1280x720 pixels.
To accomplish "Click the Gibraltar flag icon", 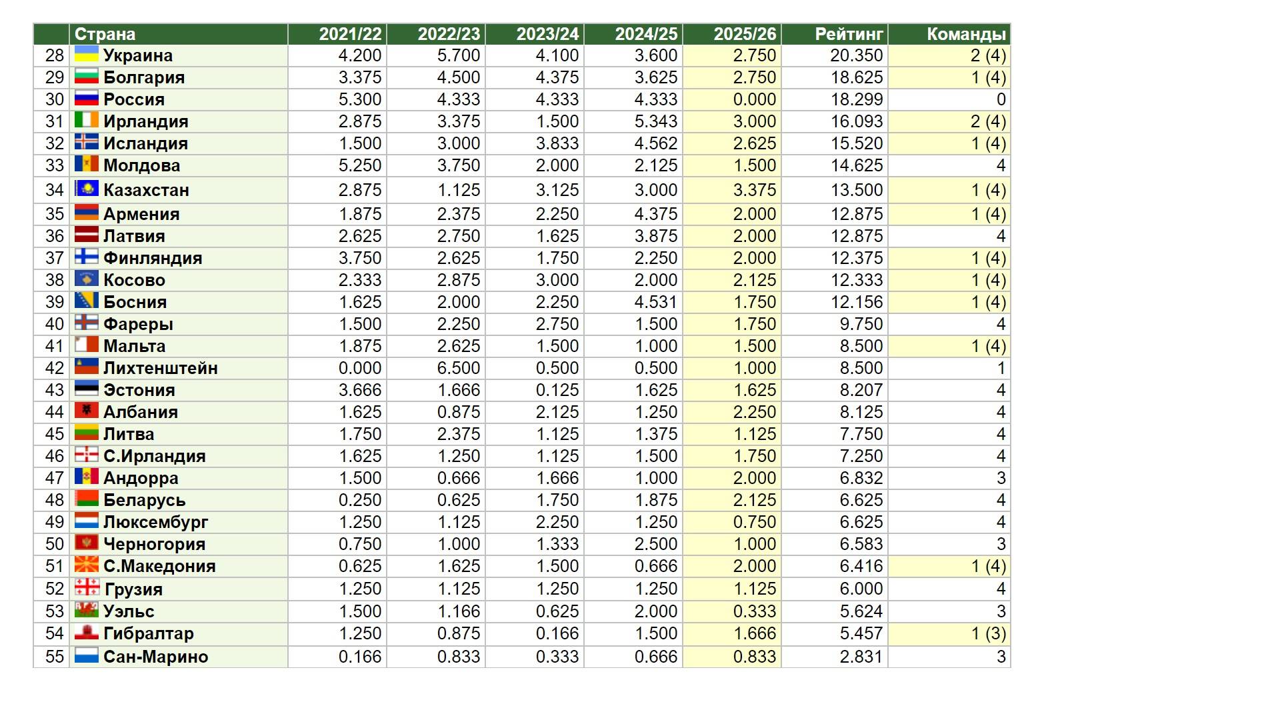I will (86, 632).
